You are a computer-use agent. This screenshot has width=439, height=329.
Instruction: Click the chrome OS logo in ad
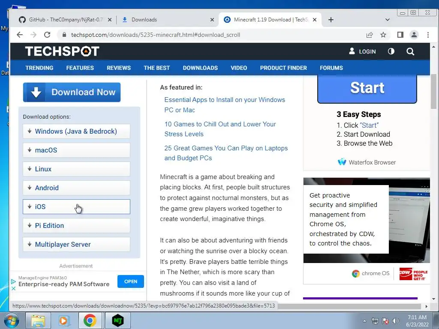tap(371, 273)
